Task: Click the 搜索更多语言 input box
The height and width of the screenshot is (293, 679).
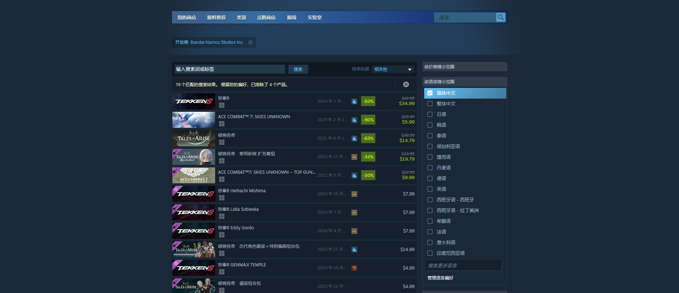Action: click(464, 266)
